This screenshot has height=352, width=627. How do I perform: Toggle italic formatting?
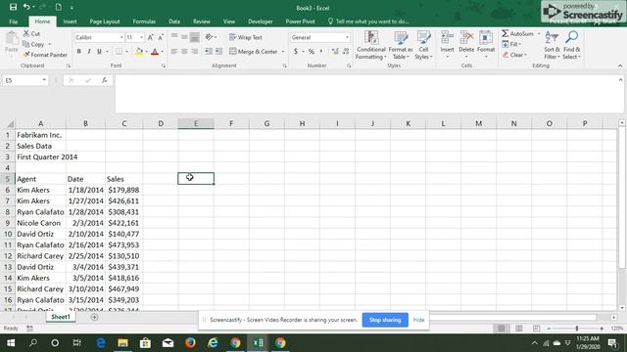click(89, 52)
